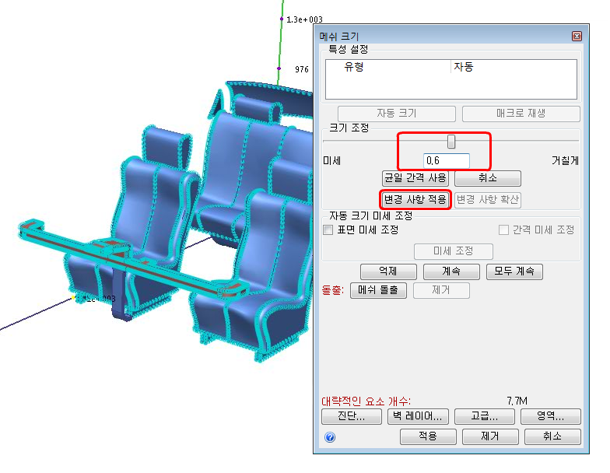610x473 pixels.
Task: Click the 계속 button
Action: 451,271
